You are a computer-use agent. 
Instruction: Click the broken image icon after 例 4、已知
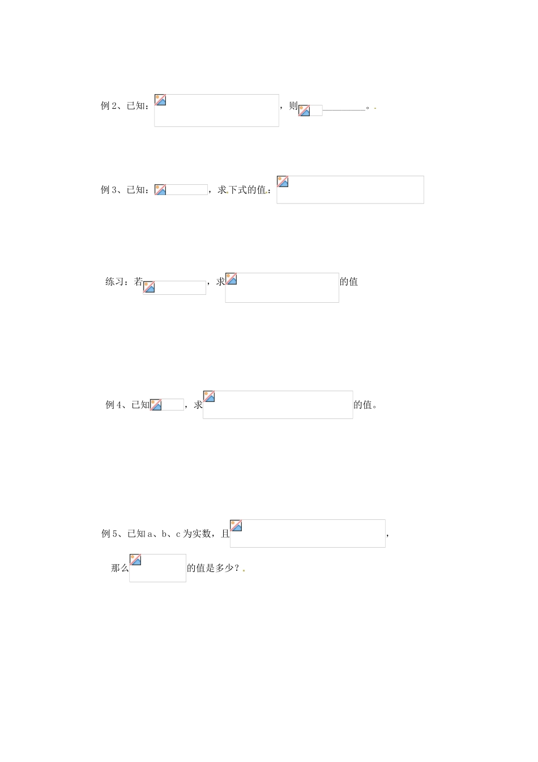pos(156,405)
